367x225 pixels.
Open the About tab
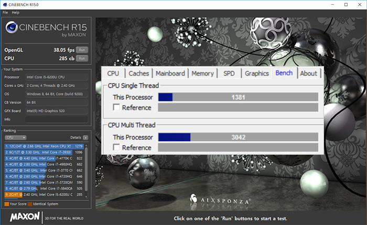click(309, 73)
